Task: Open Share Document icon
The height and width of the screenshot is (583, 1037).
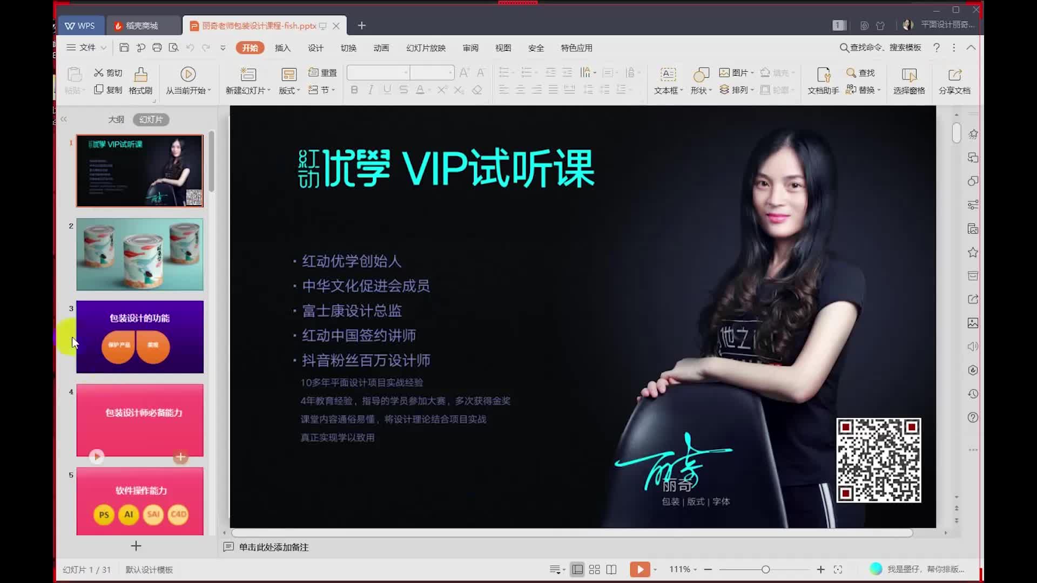Action: pos(954,74)
